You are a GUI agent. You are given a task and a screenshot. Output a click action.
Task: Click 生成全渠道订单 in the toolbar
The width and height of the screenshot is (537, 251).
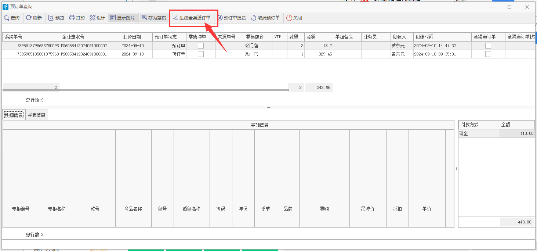pyautogui.click(x=192, y=18)
